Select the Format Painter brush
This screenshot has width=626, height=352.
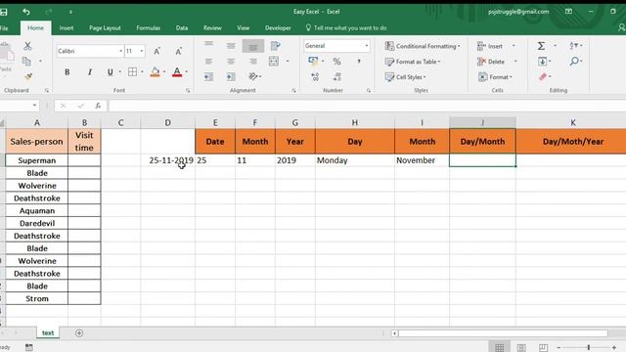(28, 76)
